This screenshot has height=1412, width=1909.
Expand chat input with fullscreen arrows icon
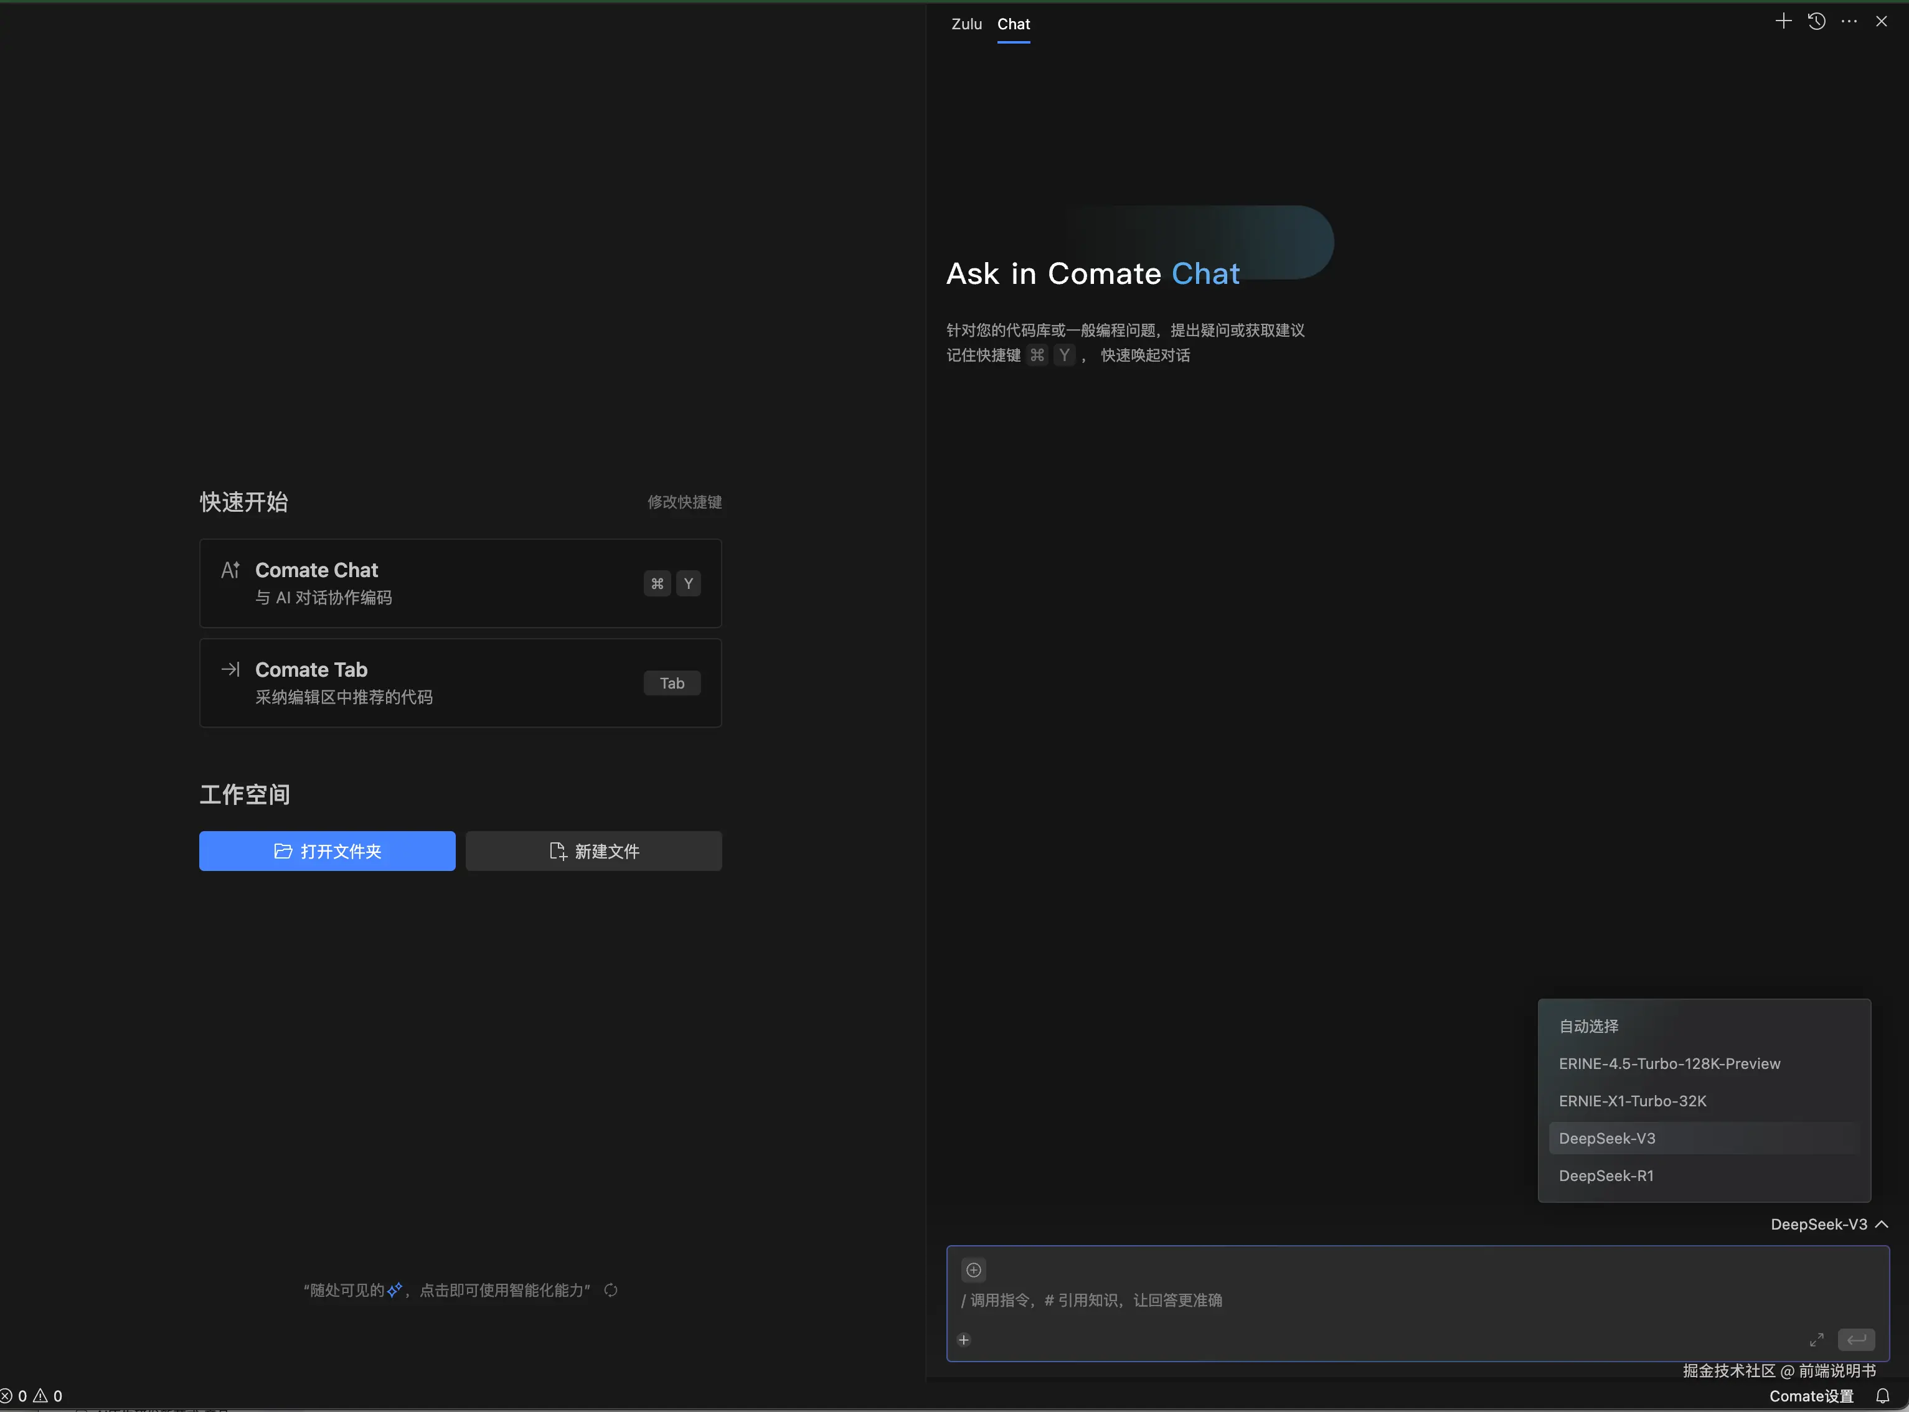pos(1817,1340)
